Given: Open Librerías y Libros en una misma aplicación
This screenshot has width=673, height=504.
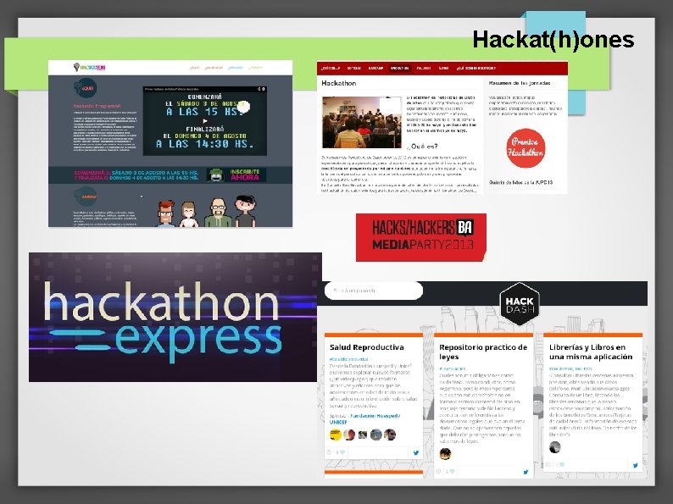Looking at the screenshot, I should (591, 352).
